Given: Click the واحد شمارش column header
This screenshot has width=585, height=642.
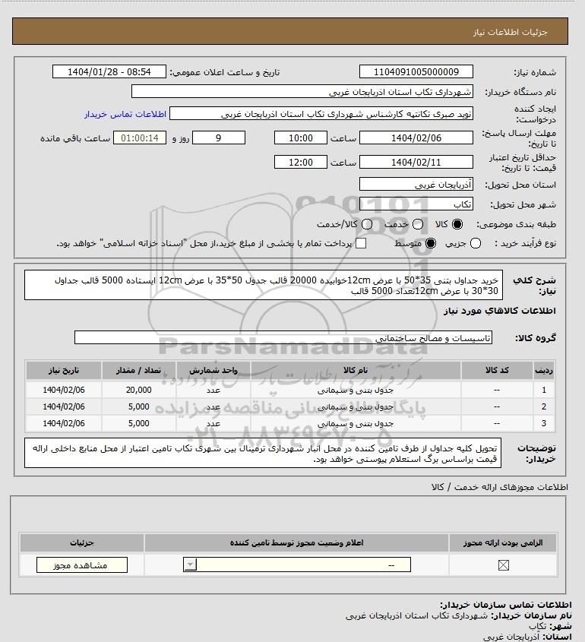Looking at the screenshot, I should pyautogui.click(x=213, y=370).
